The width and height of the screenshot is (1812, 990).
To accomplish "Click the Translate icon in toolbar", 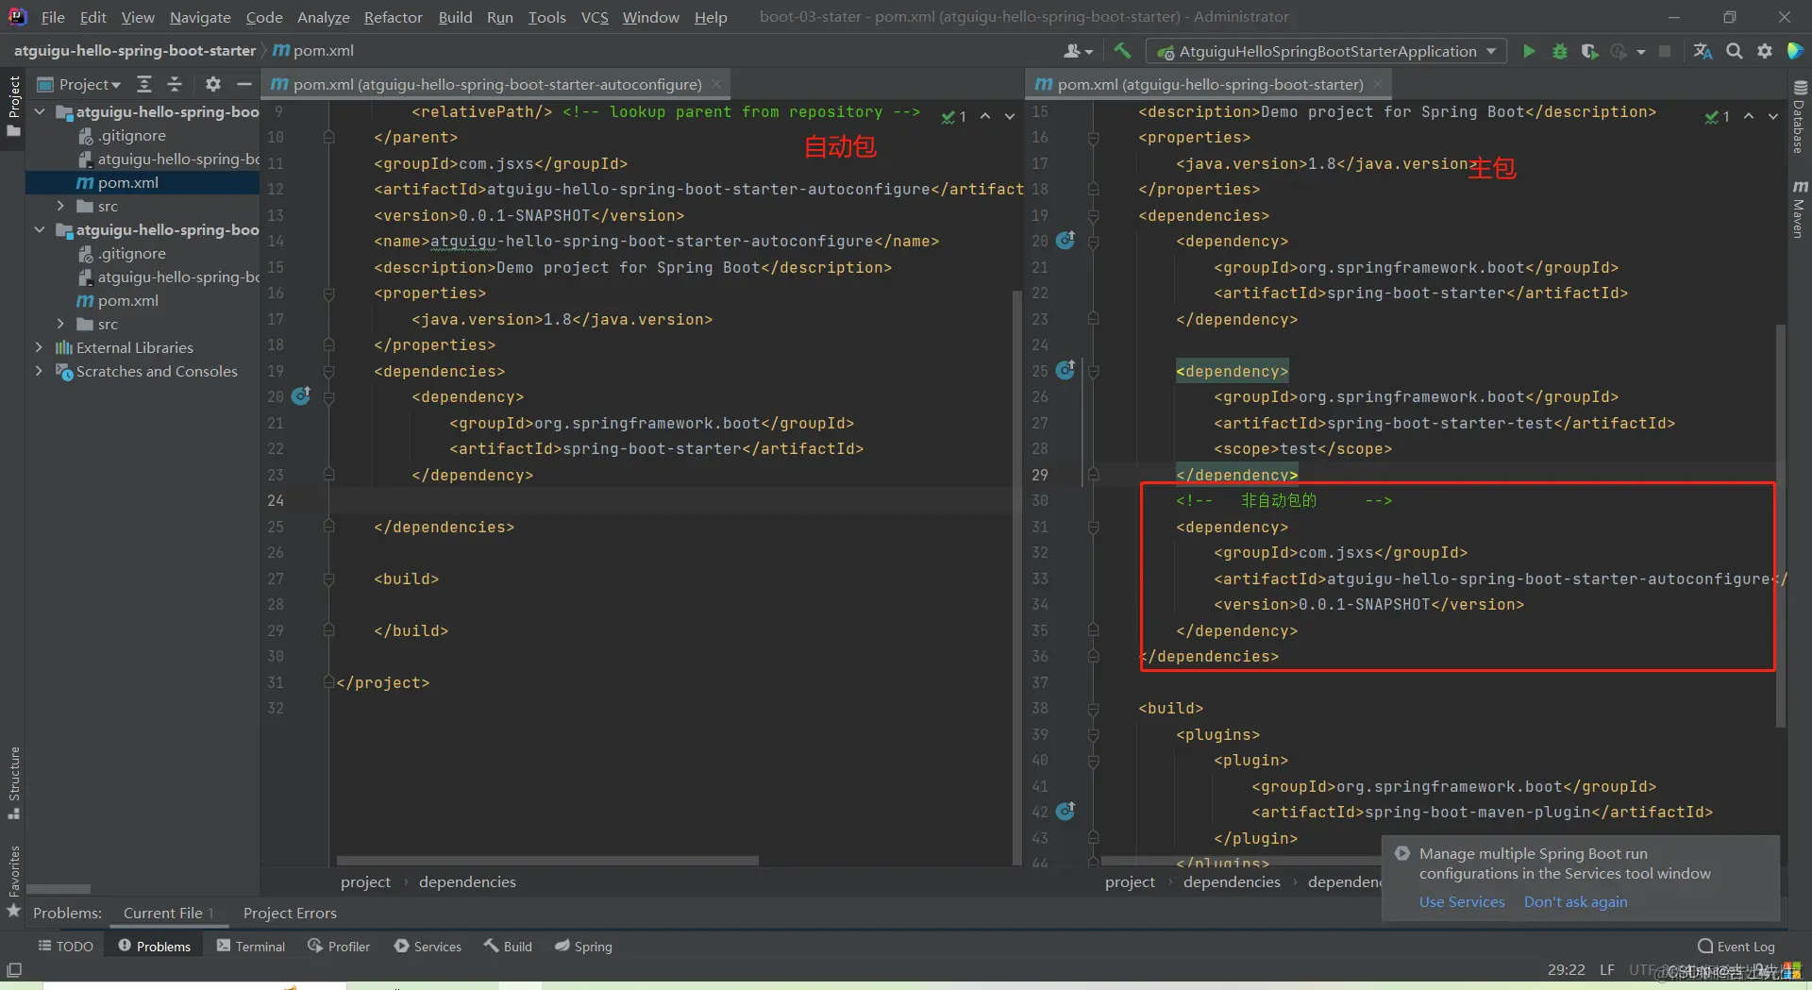I will (1703, 51).
